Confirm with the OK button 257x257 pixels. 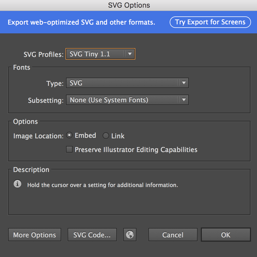(226, 235)
